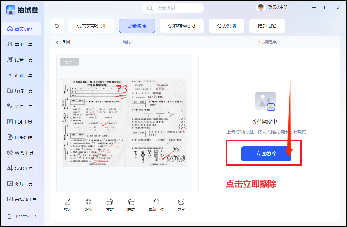
Task: Open the PDF处理 sidebar section
Action: (22, 137)
